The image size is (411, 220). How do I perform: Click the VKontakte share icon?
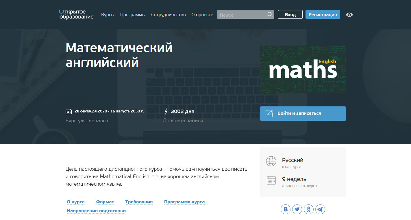coord(286,209)
